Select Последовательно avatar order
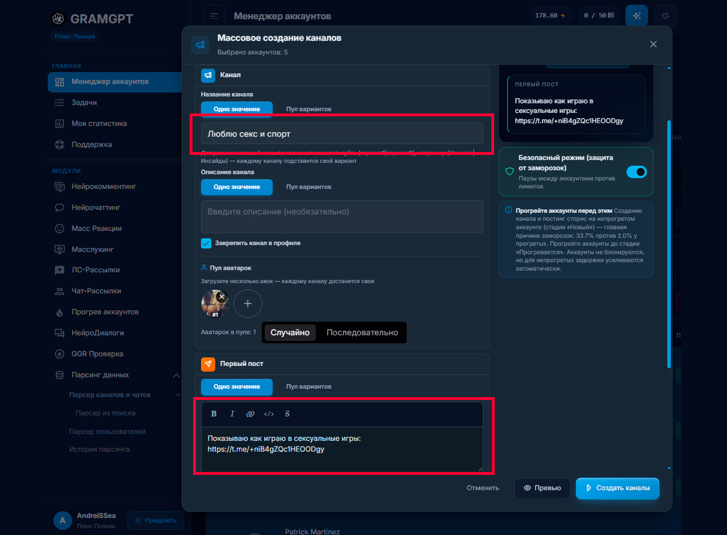 tap(362, 332)
